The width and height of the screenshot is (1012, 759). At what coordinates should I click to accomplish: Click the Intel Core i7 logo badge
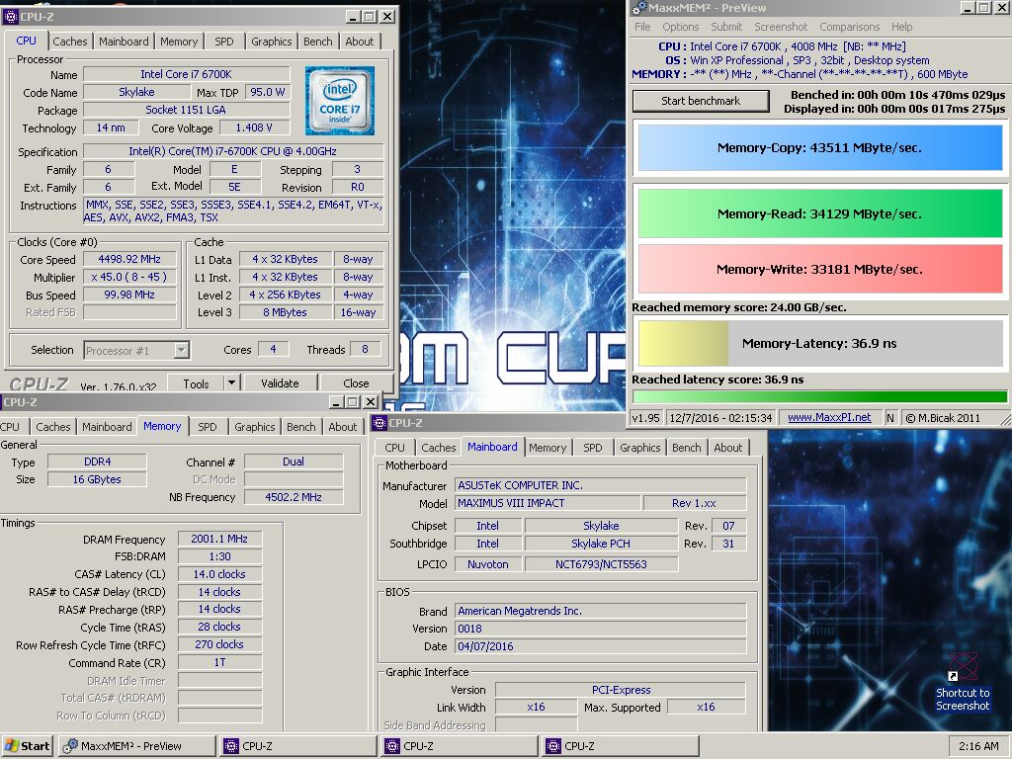340,101
